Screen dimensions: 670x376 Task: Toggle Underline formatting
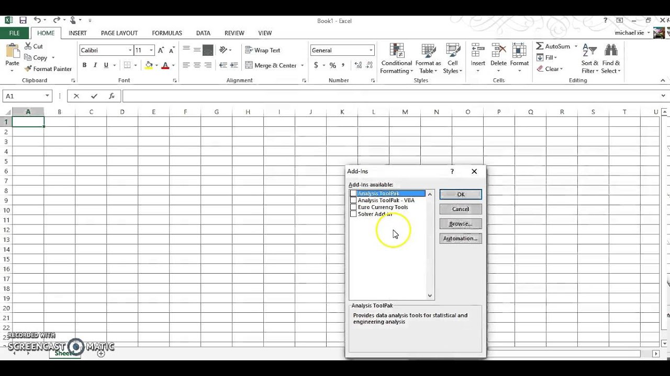point(106,65)
